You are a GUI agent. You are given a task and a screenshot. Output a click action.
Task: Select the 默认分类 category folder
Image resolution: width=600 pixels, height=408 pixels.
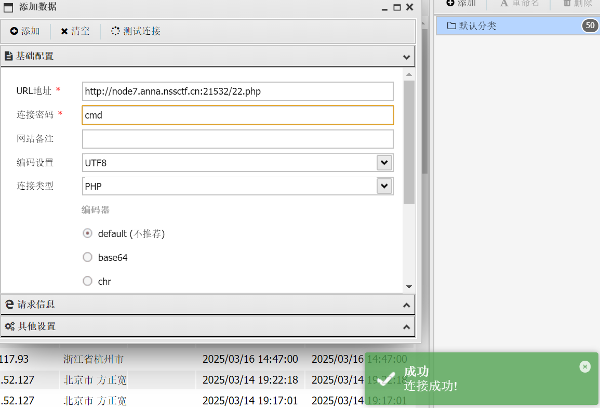coord(518,25)
